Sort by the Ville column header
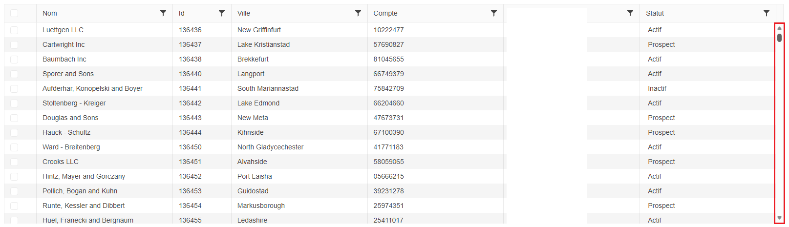Image resolution: width=789 pixels, height=227 pixels. (x=244, y=13)
